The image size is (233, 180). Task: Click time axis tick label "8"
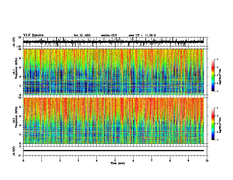click(x=170, y=161)
